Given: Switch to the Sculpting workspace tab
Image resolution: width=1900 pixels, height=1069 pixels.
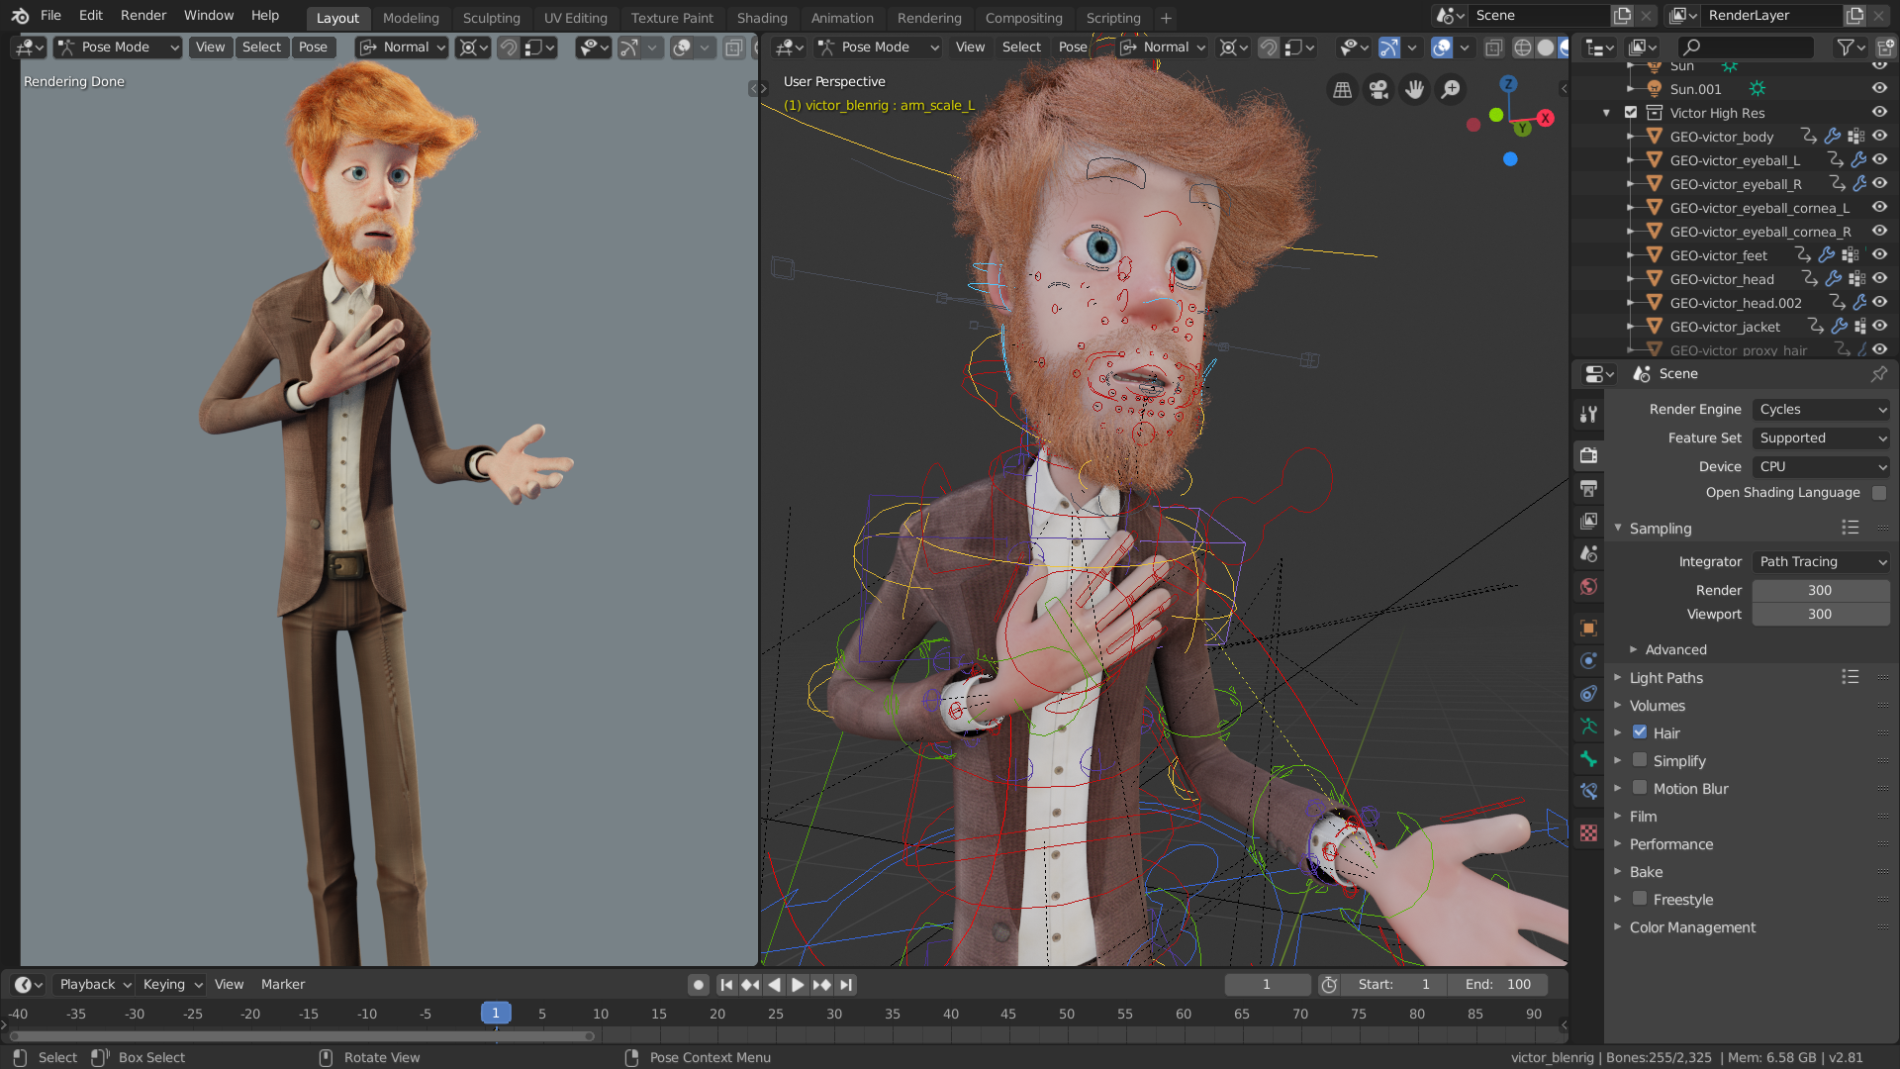Looking at the screenshot, I should (491, 18).
